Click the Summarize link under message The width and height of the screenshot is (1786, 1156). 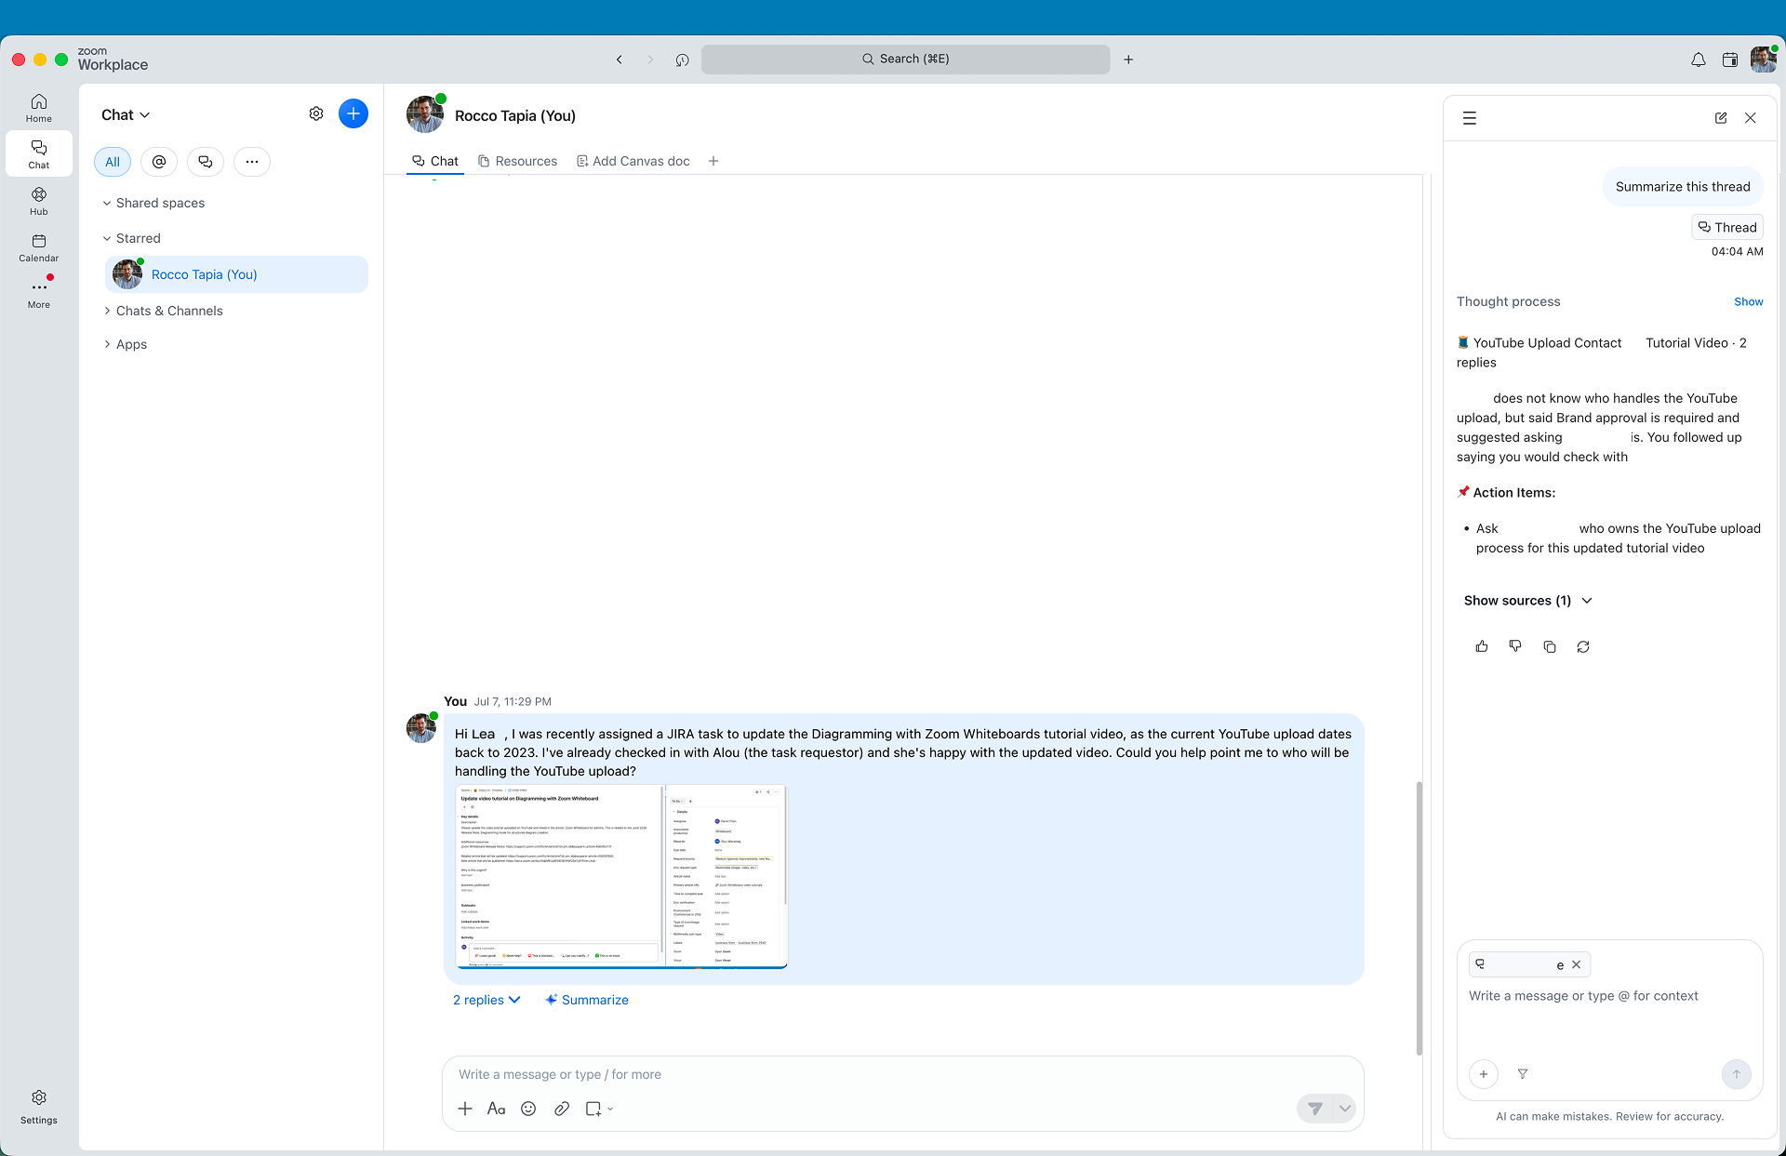(x=587, y=1000)
